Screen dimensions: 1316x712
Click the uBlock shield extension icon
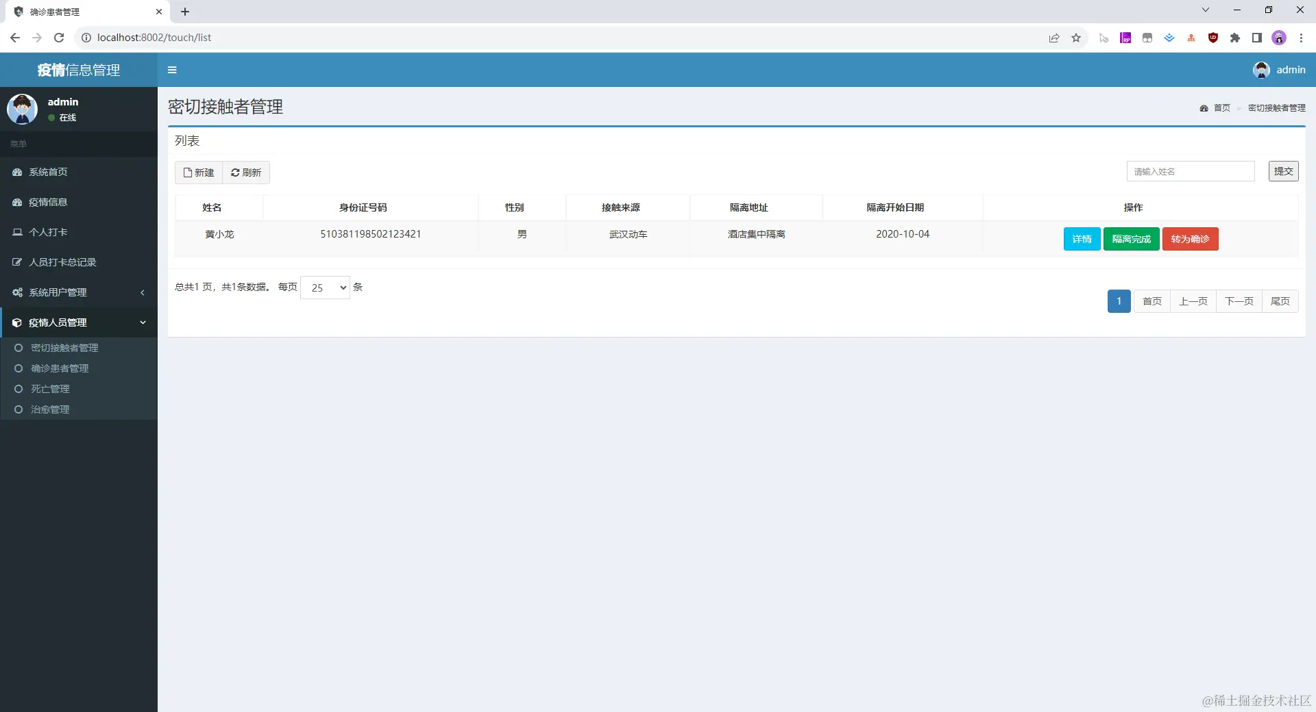click(1213, 38)
